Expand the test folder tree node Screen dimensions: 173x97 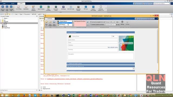(1, 20)
